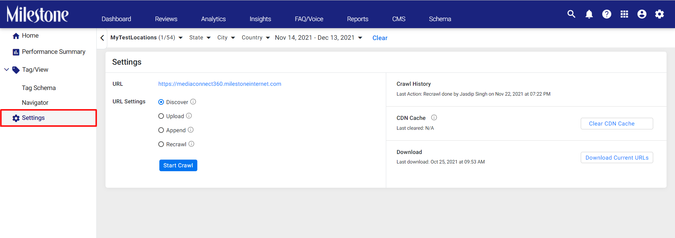
Task: Open the FAQ/Voice menu
Action: click(309, 19)
